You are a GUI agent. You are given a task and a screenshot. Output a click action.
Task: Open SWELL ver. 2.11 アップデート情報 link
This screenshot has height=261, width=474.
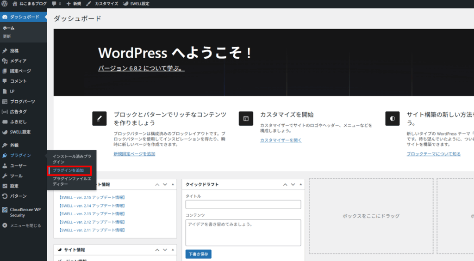tap(92, 230)
